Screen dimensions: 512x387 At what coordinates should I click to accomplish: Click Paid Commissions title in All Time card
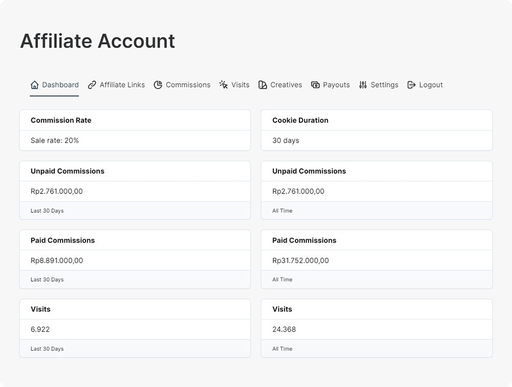(304, 241)
